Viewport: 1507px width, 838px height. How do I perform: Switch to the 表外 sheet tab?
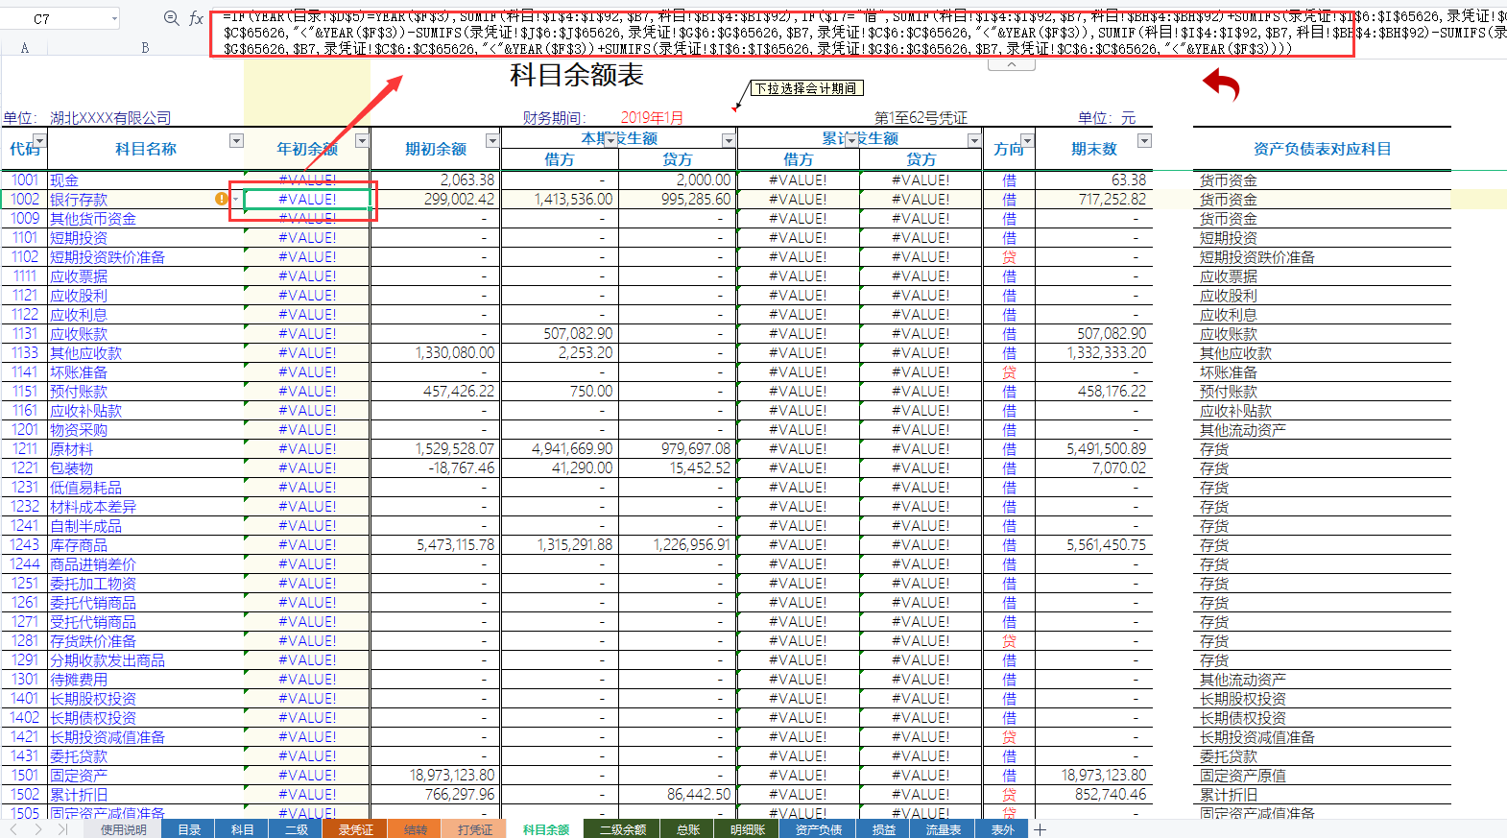[x=1003, y=829]
